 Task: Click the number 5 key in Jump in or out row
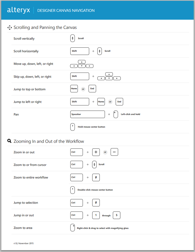pyautogui.click(x=116, y=215)
